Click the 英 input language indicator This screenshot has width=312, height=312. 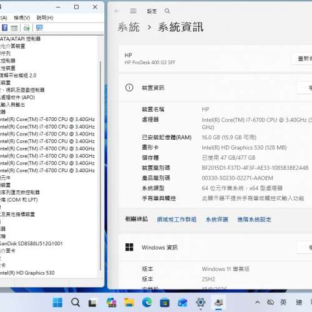[283, 302]
